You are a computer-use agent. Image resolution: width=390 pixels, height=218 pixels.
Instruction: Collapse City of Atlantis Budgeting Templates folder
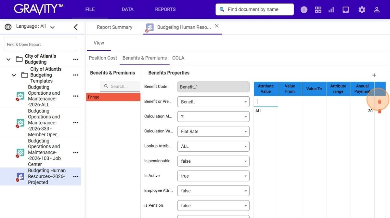pyautogui.click(x=14, y=75)
